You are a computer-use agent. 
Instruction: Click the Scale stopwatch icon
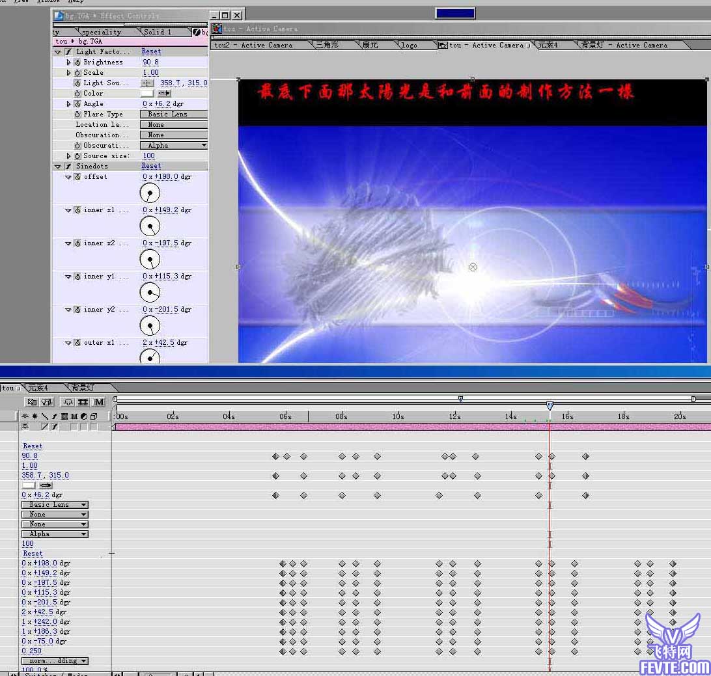tap(77, 72)
